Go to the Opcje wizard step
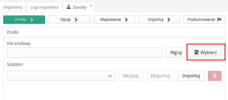This screenshot has height=100, width=228. click(x=69, y=19)
